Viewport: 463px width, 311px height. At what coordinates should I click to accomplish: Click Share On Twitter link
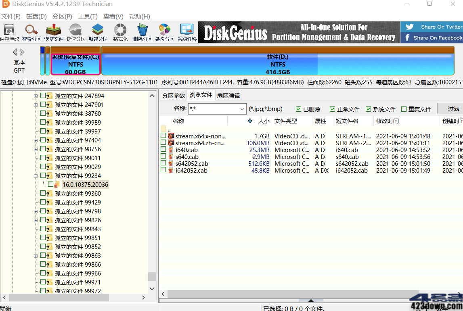442,27
